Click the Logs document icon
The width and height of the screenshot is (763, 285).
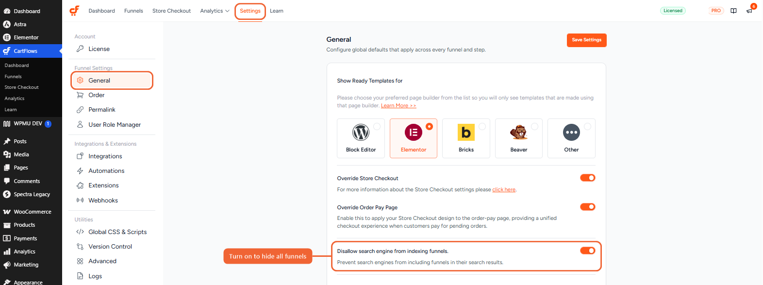pyautogui.click(x=80, y=276)
